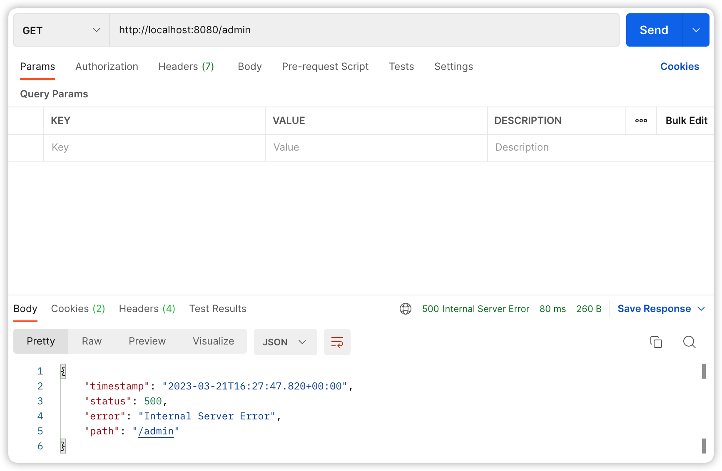Screen dimensions: 722x471
Task: Expand the Send options arrow
Action: pos(696,30)
